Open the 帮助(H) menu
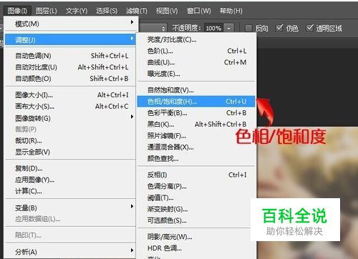This screenshot has width=358, height=259. [231, 11]
